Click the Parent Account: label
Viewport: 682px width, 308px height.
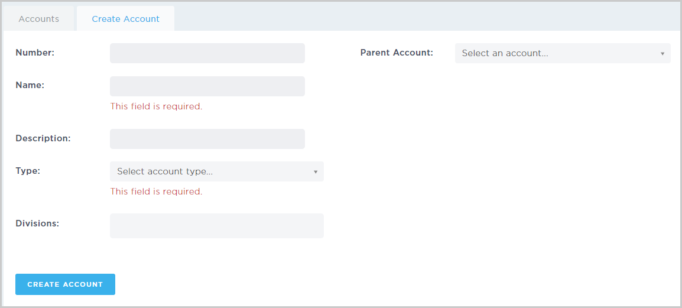click(x=397, y=53)
